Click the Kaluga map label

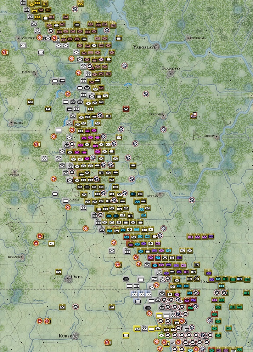pos(74,200)
